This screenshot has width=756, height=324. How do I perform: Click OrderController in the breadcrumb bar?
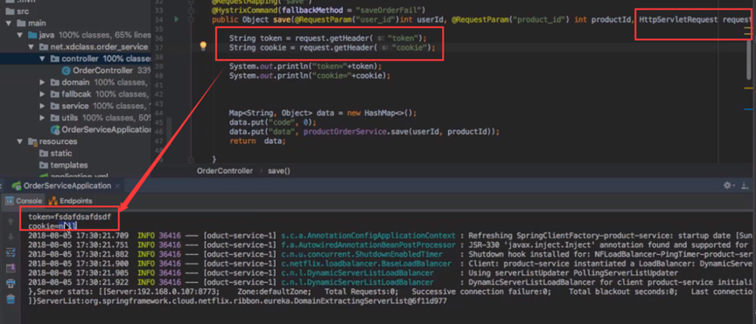[x=225, y=171]
